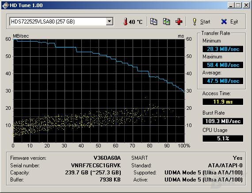Click the HD Tune title bar icon
252x193 pixels.
[x=5, y=5]
